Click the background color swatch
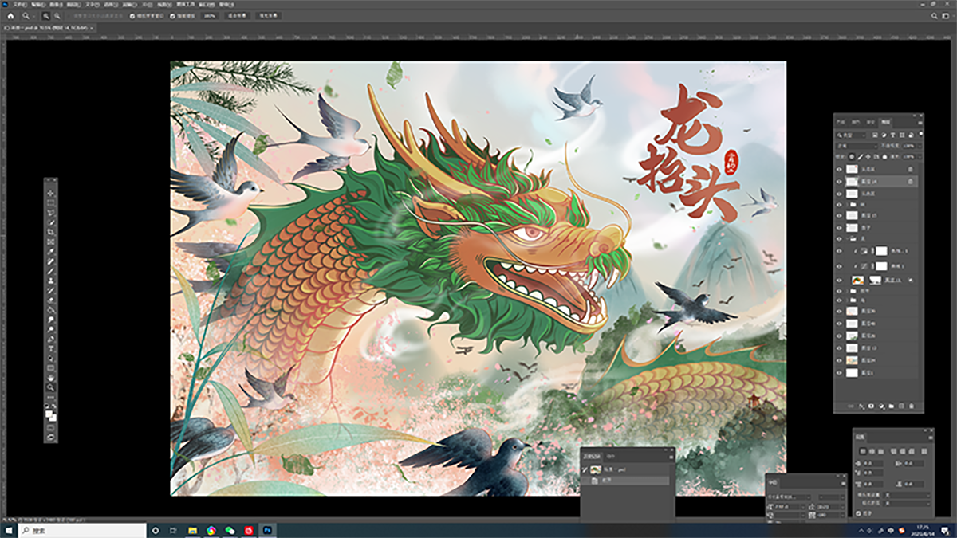This screenshot has height=538, width=957. pyautogui.click(x=53, y=418)
